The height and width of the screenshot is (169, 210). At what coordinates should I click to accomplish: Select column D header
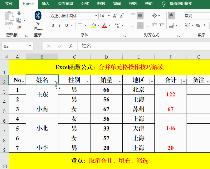point(106,57)
